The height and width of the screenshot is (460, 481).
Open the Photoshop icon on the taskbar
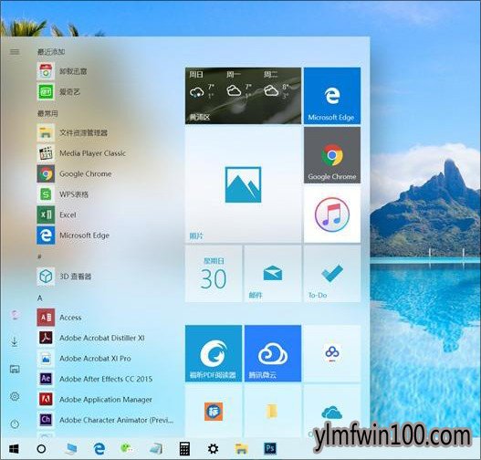(270, 449)
